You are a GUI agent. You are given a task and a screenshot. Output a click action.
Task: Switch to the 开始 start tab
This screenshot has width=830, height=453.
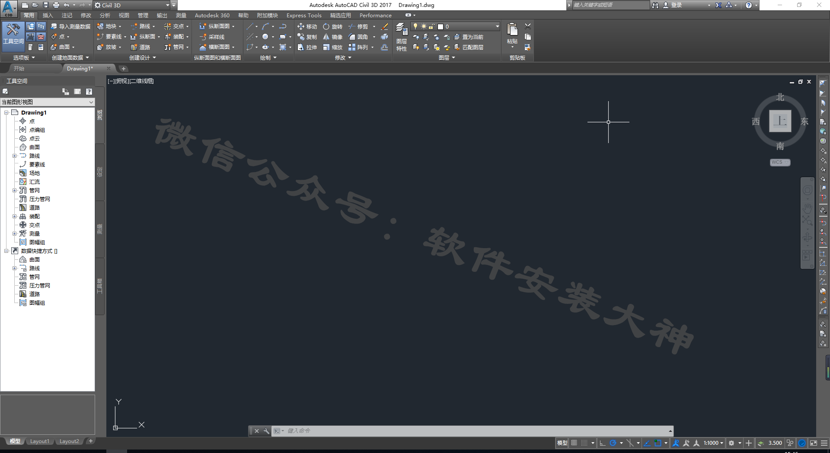click(x=19, y=68)
